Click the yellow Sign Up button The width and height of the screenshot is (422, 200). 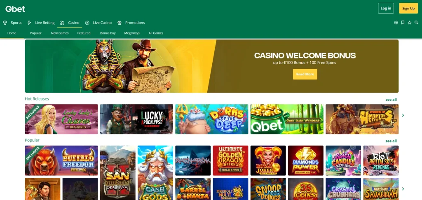pyautogui.click(x=408, y=8)
